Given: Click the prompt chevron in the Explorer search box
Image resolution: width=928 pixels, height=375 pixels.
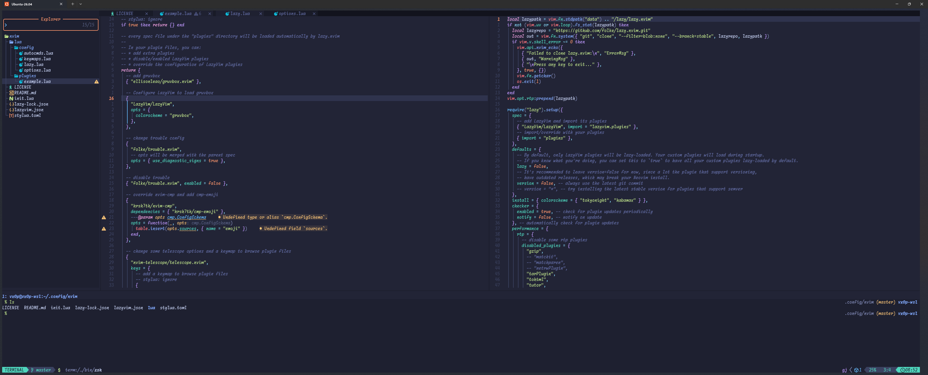Looking at the screenshot, I should (6, 25).
